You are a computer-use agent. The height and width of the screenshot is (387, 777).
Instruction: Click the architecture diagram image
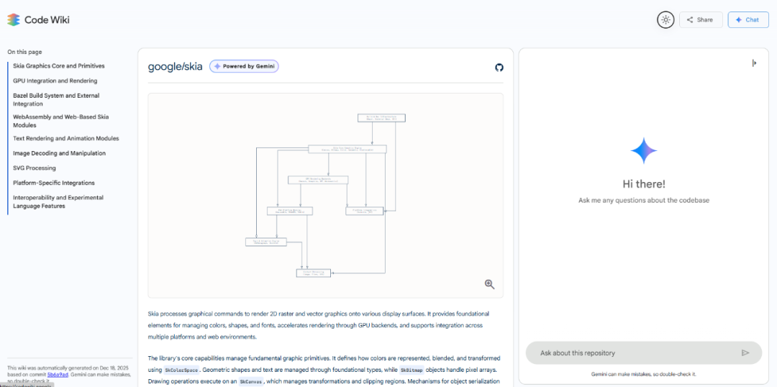(326, 195)
